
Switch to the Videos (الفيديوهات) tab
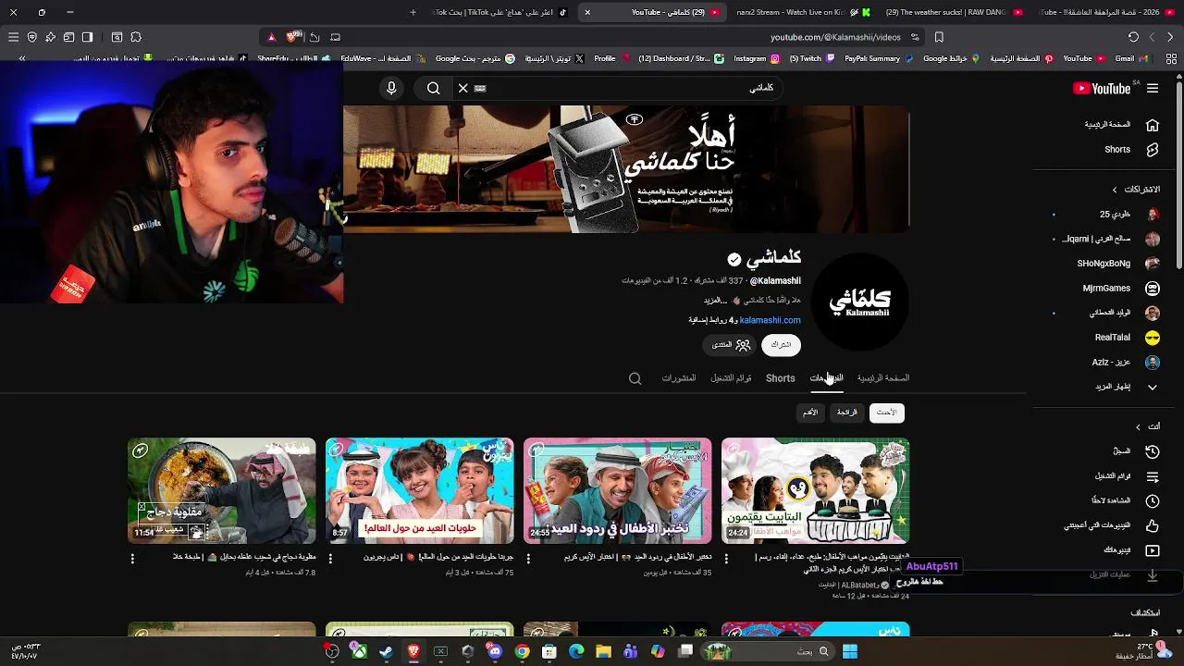(826, 378)
